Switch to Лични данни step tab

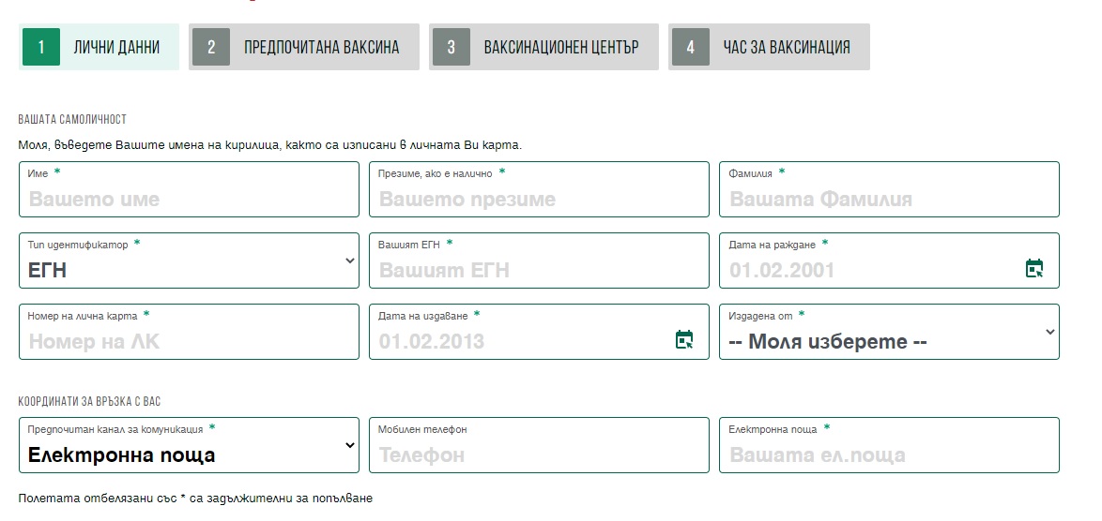click(x=99, y=47)
